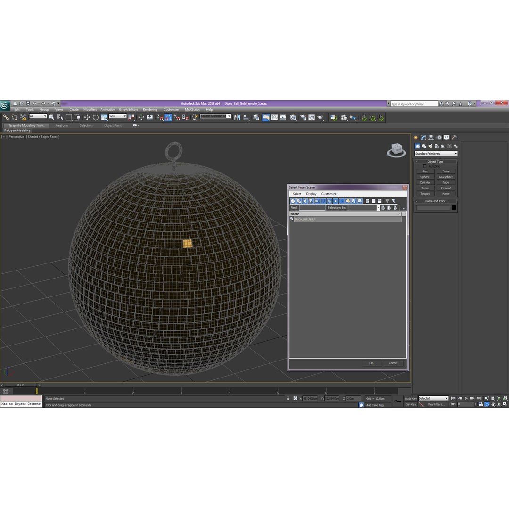Open the Mirror tool in main toolbar
Viewport: 509px width, 509px height.
(237, 117)
